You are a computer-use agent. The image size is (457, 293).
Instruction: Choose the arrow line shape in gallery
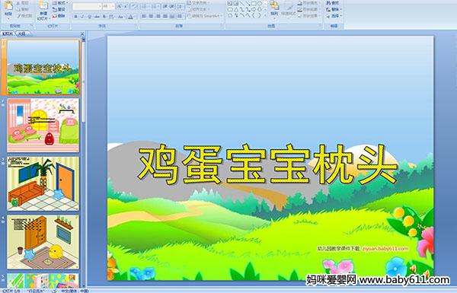248,3
